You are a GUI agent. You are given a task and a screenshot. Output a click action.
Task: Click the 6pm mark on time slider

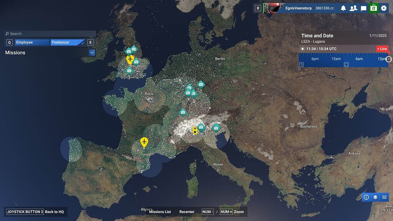pyautogui.click(x=315, y=59)
